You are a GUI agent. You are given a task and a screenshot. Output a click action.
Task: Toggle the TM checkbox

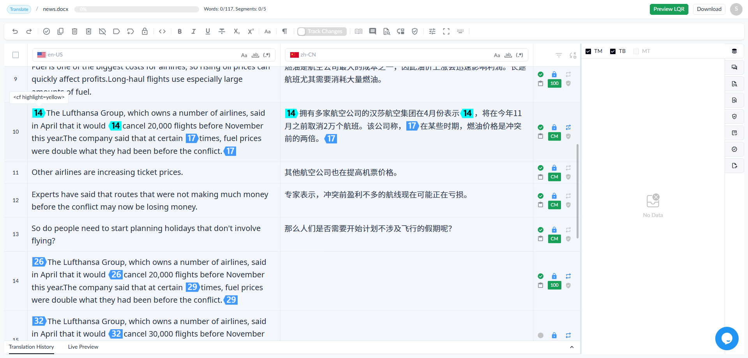tap(588, 51)
